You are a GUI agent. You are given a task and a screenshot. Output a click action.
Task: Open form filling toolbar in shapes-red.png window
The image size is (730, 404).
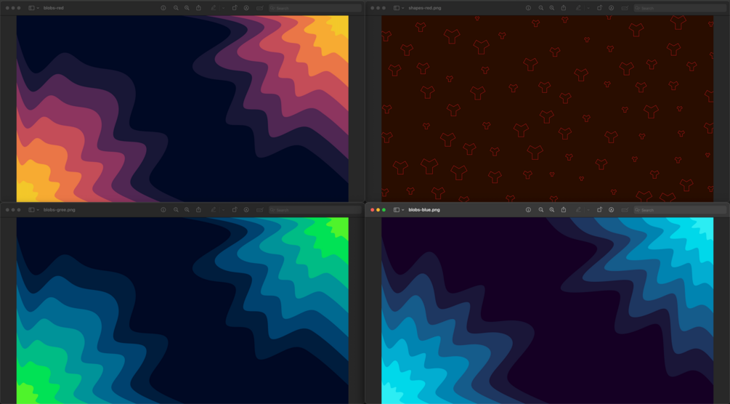click(625, 8)
